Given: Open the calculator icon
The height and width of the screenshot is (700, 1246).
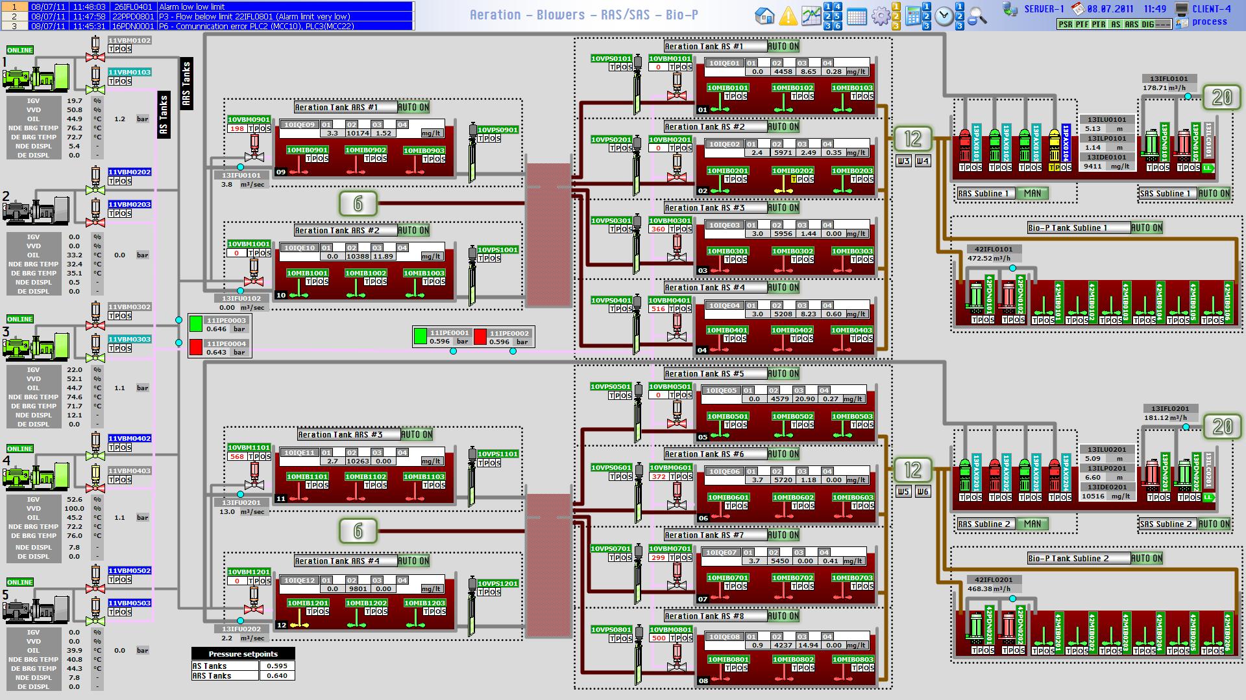Looking at the screenshot, I should click(913, 16).
